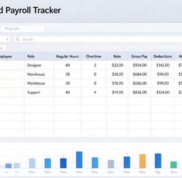Viewport: 182px width, 178px height.
Task: Click the search magnifier icon
Action: tap(17, 39)
